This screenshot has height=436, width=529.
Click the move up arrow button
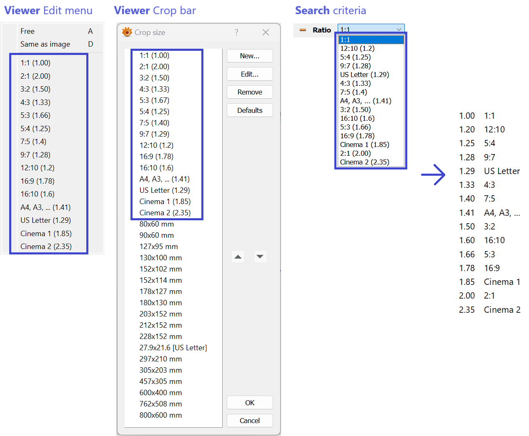(x=238, y=257)
